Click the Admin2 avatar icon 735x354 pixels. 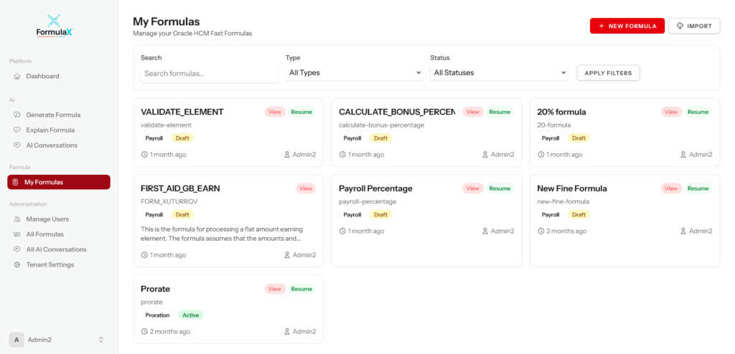(x=16, y=340)
